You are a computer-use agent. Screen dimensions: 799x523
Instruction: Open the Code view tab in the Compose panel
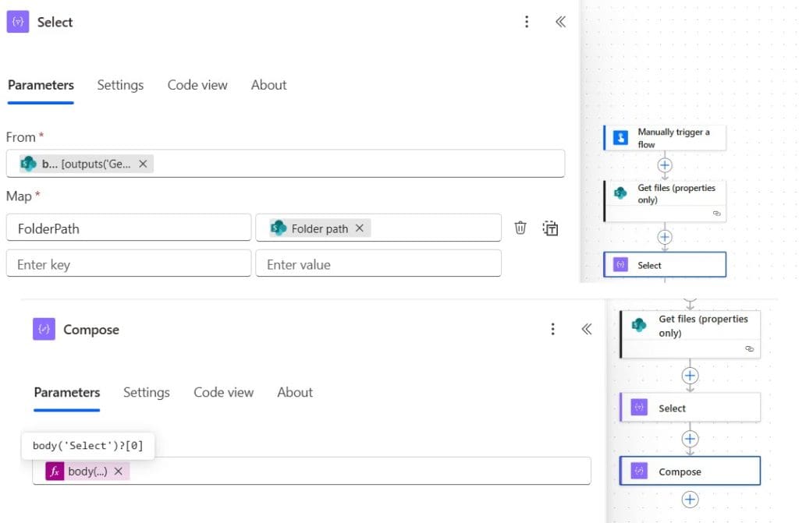tap(223, 393)
